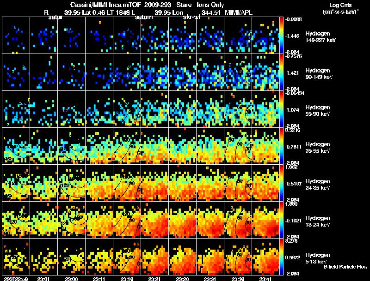Viewport: 370px width, 281px height.
Task: Open the Hydrogen 13-24 keV panel at 23:26
Action: 182,220
